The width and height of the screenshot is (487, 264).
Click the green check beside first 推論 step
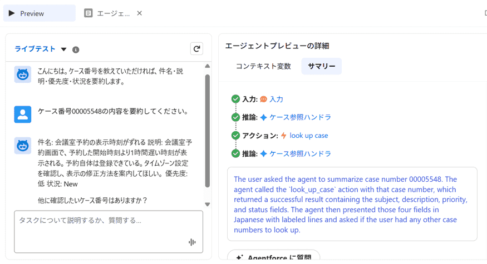(x=236, y=117)
